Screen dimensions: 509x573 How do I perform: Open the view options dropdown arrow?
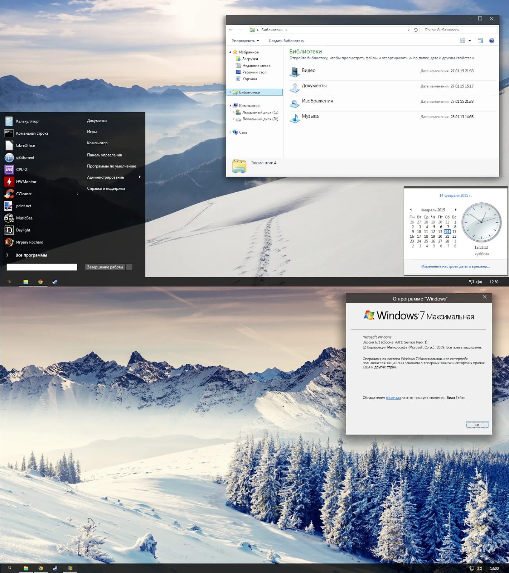coord(470,41)
